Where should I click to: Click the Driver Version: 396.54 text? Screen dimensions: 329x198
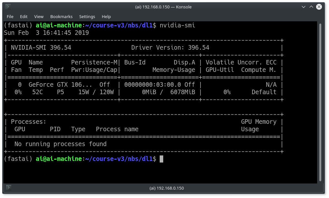tap(170, 48)
